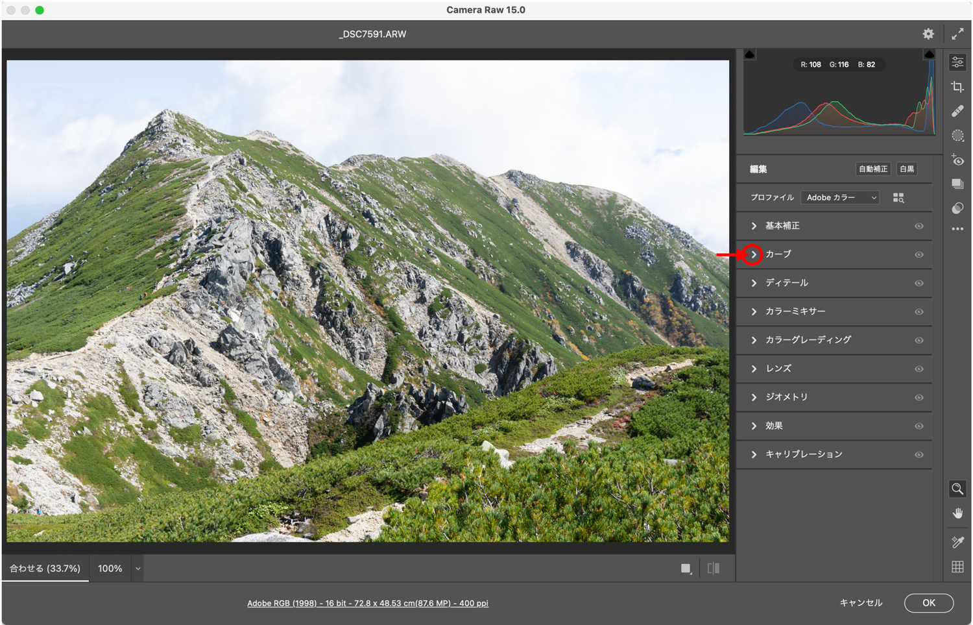Toggle the grid overlay icon
Image resolution: width=973 pixels, height=625 pixels.
[x=957, y=567]
